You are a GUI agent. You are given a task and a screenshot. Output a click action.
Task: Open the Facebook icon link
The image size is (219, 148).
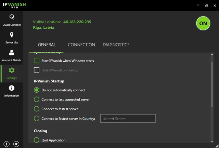pyautogui.click(x=7, y=144)
